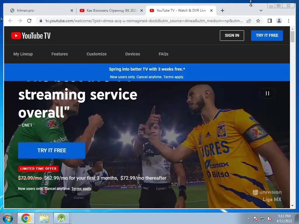Click the browser forward arrow
The width and height of the screenshot is (299, 224).
coord(20,21)
